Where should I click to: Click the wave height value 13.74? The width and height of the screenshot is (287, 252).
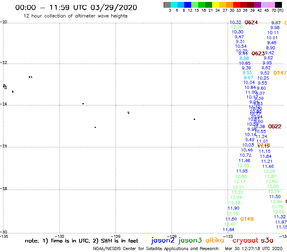274,192
